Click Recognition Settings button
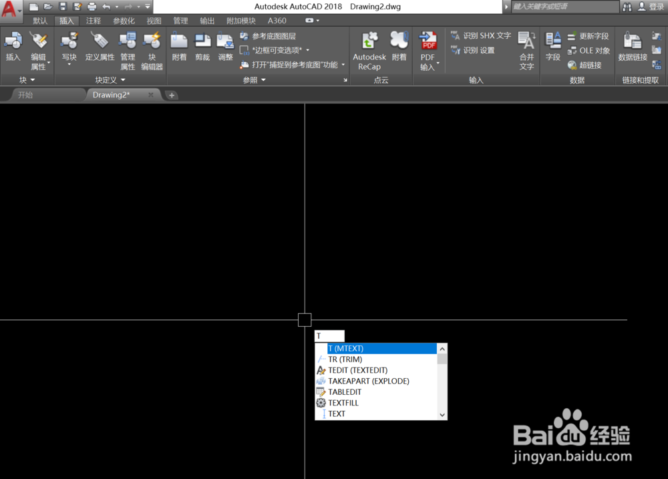Viewport: 668px width, 479px height. click(473, 50)
